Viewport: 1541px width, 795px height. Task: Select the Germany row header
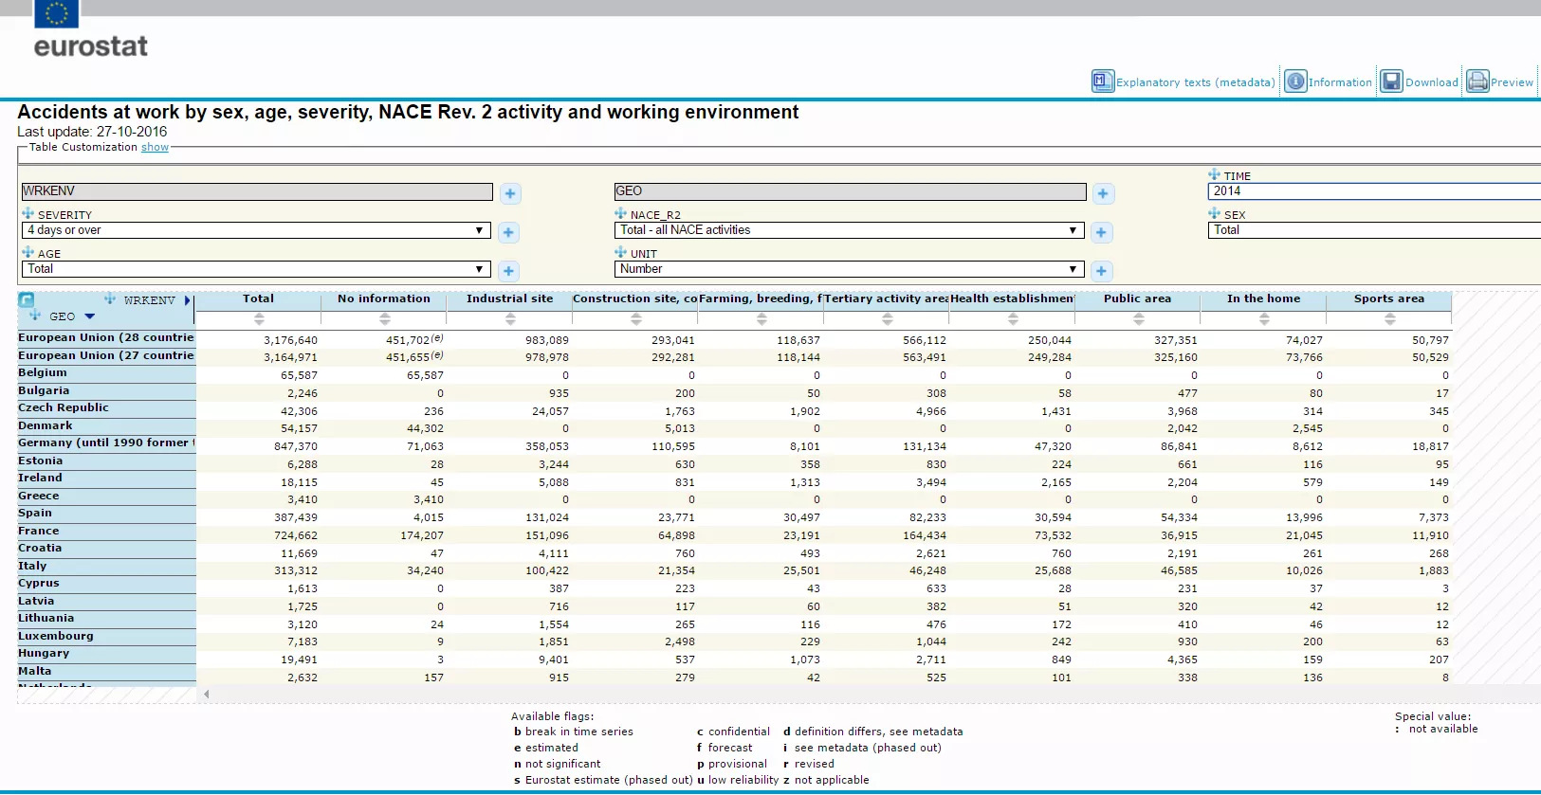[x=106, y=443]
